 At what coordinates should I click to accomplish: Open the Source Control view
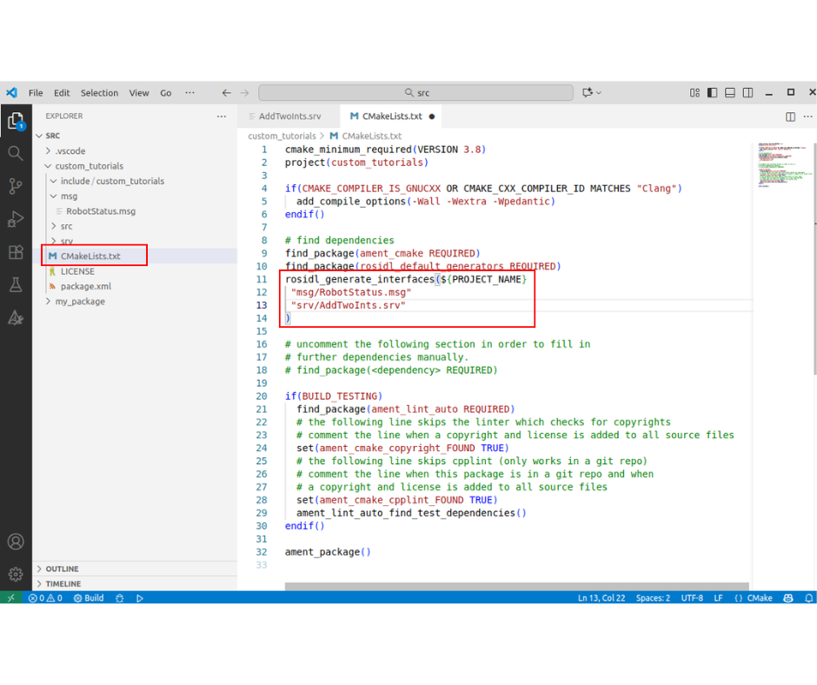tap(16, 186)
